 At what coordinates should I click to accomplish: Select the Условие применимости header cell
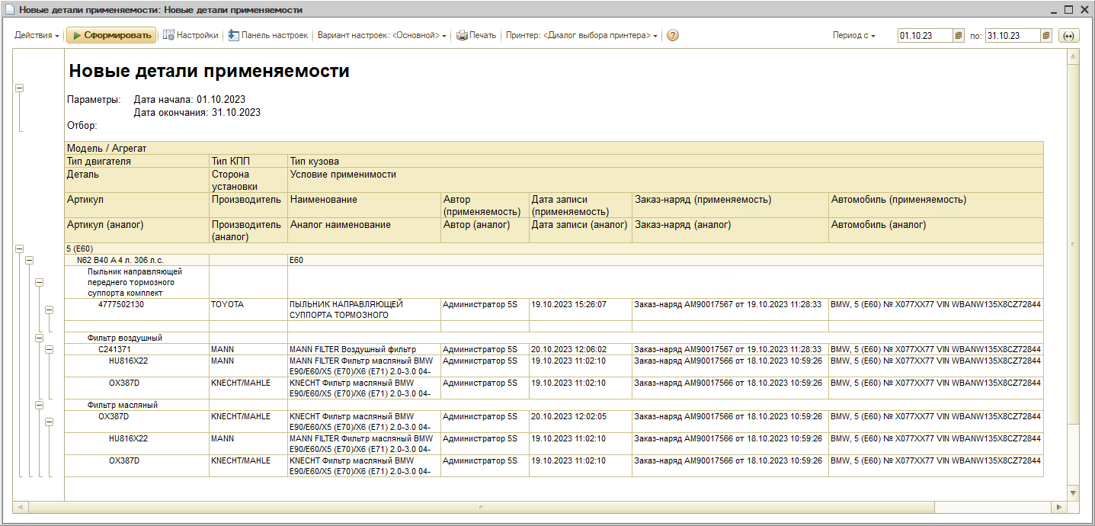point(665,180)
